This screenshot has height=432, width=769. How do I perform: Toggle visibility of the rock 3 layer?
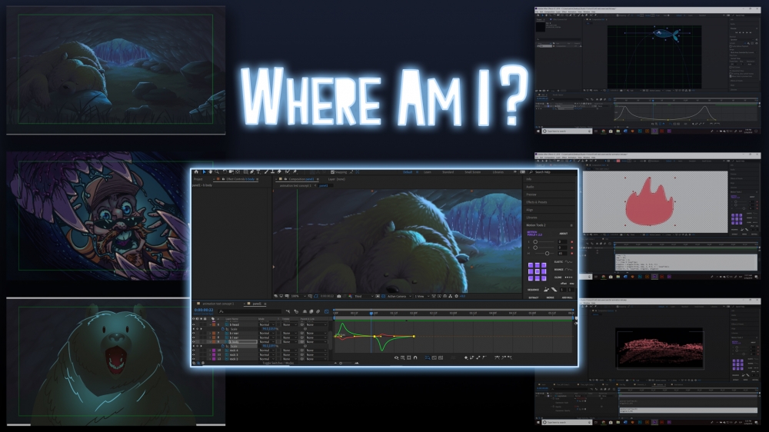point(194,354)
